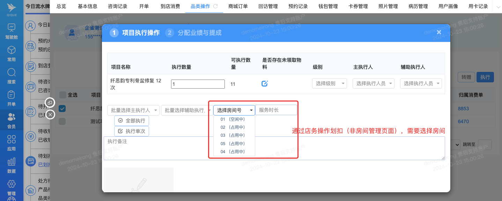Click the 执行数量 input field
Viewport: 502px width, 201px height.
point(198,84)
